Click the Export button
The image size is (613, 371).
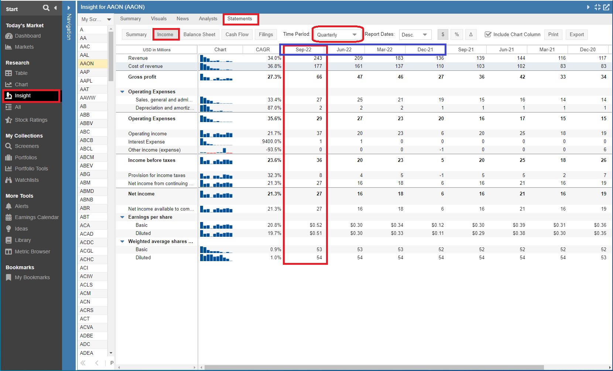(x=577, y=34)
